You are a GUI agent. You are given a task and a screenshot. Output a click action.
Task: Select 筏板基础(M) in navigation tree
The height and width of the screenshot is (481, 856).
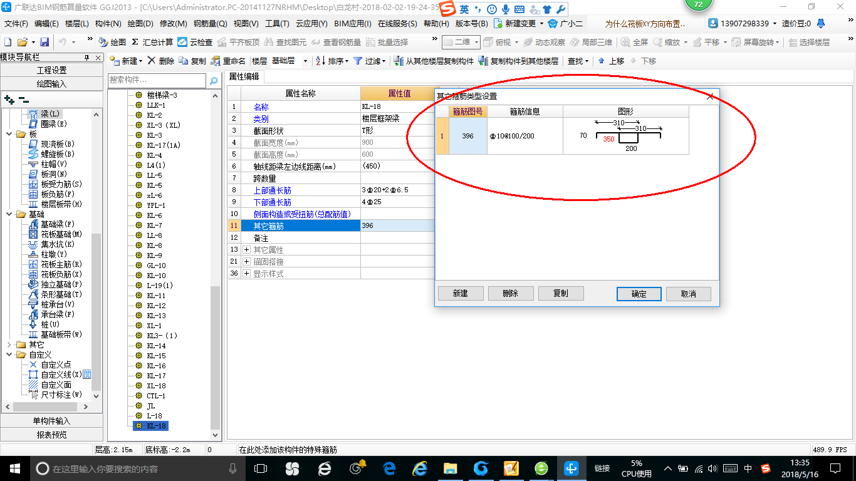(x=55, y=234)
